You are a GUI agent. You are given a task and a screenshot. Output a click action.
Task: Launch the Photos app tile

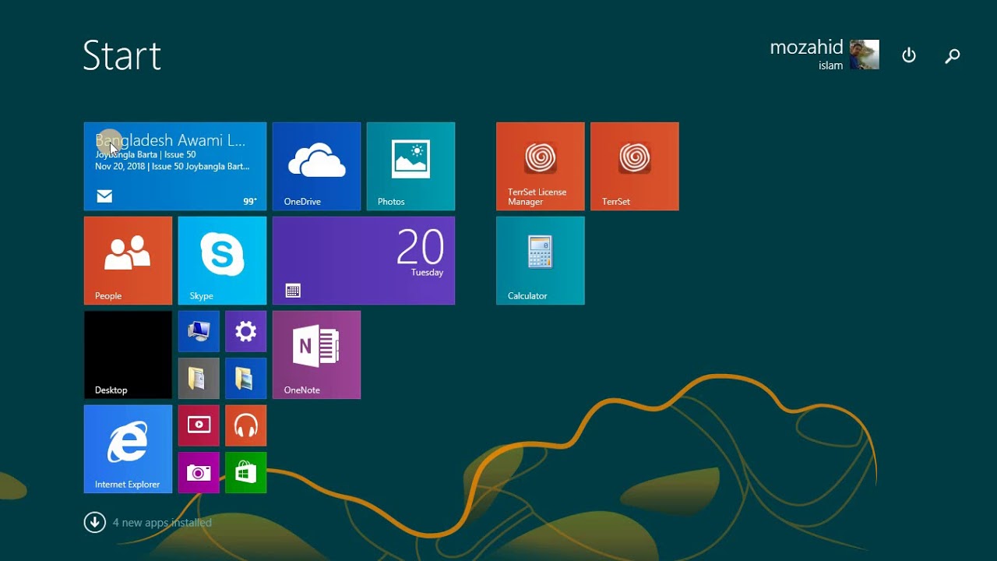pos(410,166)
